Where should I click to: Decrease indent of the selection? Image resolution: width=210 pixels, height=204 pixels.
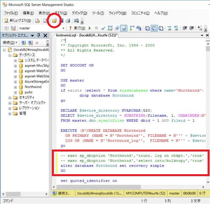(185, 28)
